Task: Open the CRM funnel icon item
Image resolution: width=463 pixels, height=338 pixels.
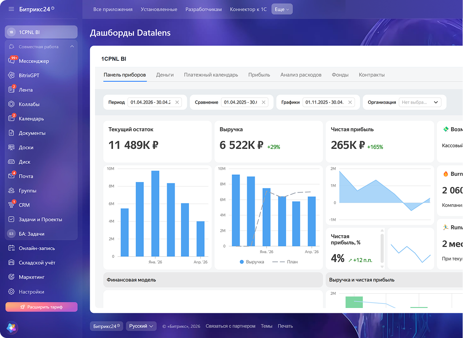Action: pyautogui.click(x=11, y=205)
